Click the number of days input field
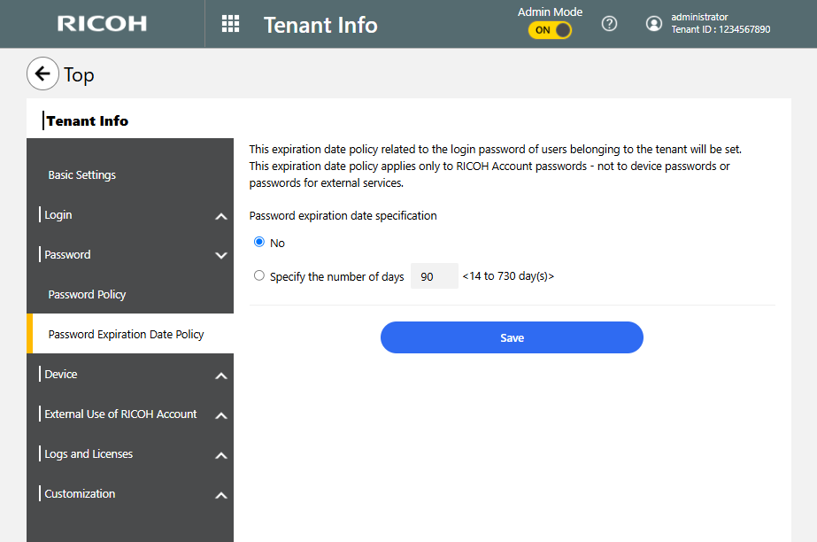817x542 pixels. pos(434,276)
